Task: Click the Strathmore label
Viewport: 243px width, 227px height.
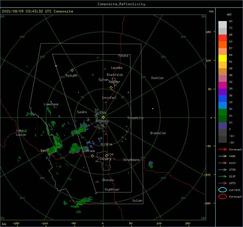Action: tap(131, 160)
